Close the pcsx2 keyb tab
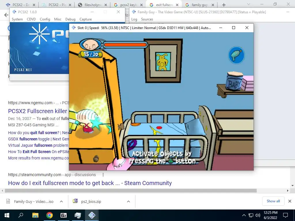Viewport: 295px width, 221px height. [x=141, y=5]
